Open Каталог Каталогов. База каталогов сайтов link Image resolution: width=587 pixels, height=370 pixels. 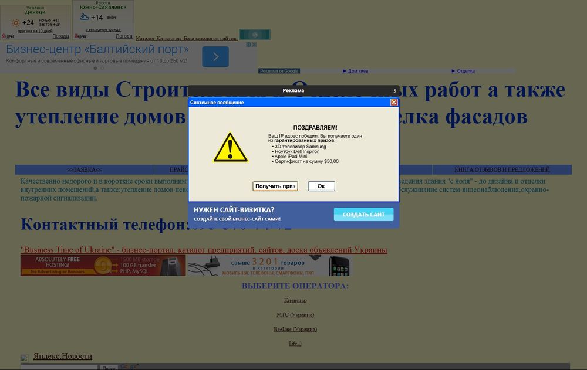click(x=187, y=38)
